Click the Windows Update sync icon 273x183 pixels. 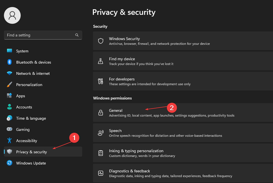[9, 163]
